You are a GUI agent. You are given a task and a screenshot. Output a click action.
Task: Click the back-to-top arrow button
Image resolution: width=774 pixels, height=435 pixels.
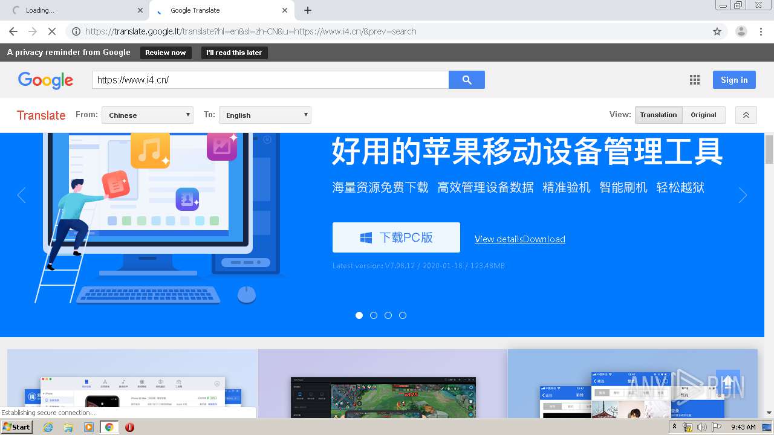pyautogui.click(x=728, y=382)
